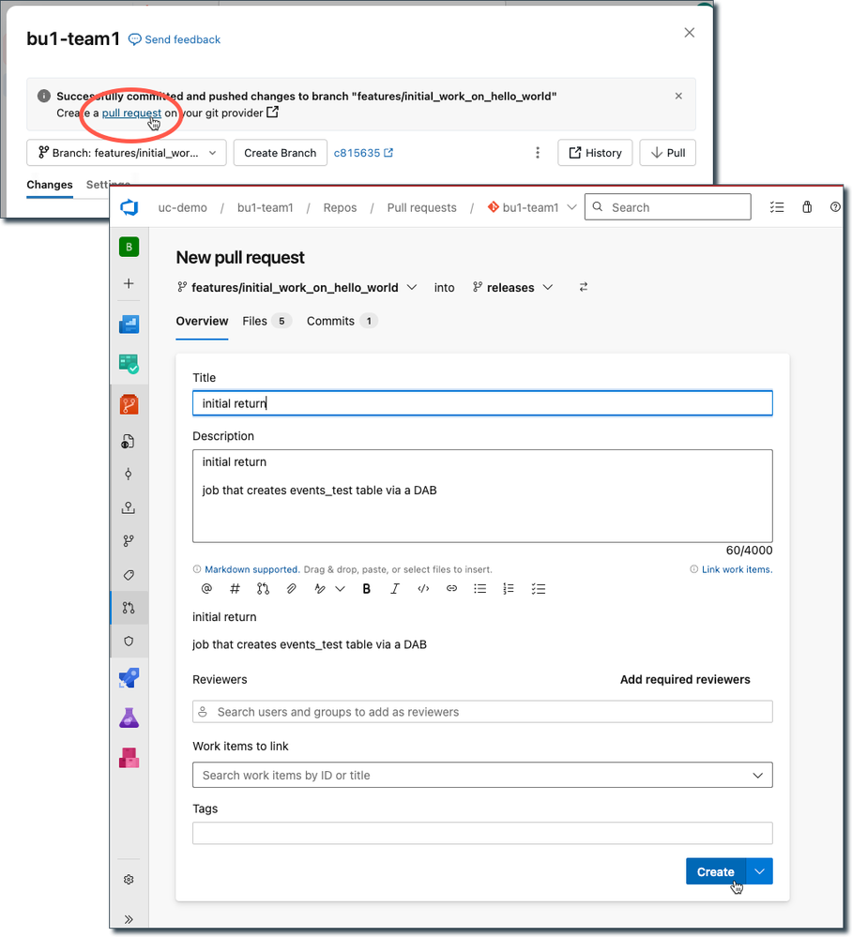This screenshot has height=937, width=852.
Task: Click the task list icon in editor toolbar
Action: pos(538,589)
